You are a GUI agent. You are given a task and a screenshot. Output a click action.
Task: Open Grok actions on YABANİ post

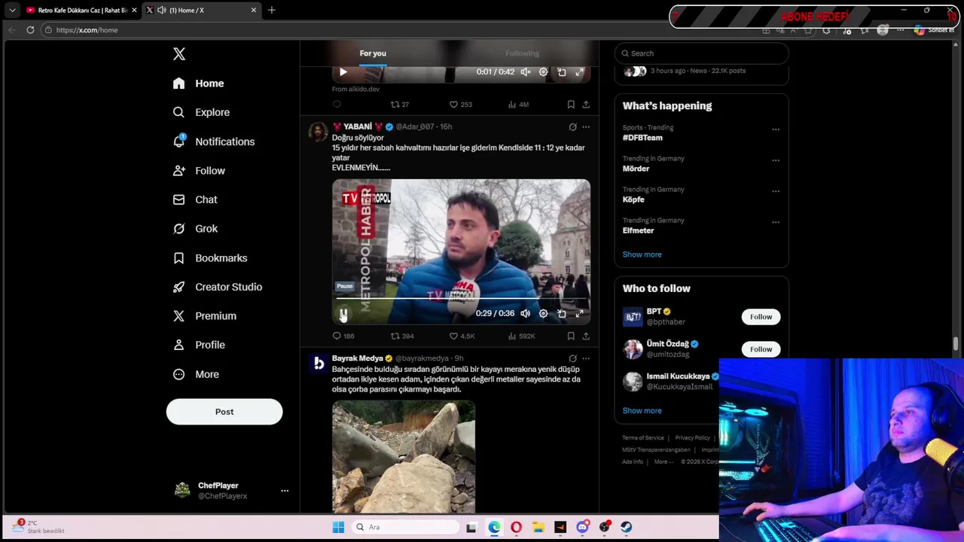pos(572,127)
